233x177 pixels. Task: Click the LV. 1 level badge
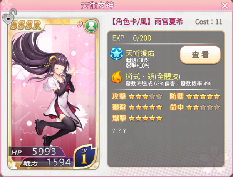click(x=85, y=156)
